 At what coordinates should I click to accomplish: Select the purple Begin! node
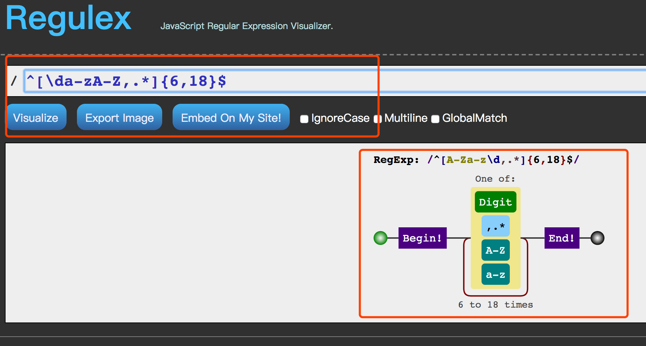tap(422, 238)
